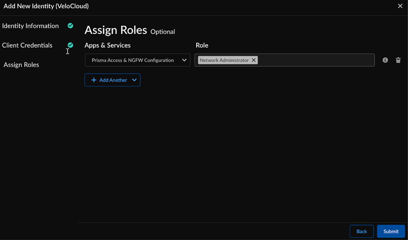The height and width of the screenshot is (240, 408).
Task: Click the plus icon in Add Another
Action: (x=94, y=80)
